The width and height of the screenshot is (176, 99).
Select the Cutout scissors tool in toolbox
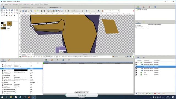click(x=15, y=13)
